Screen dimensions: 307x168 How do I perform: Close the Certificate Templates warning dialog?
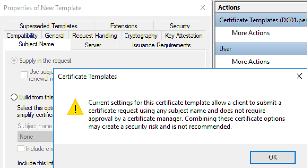coord(299,77)
